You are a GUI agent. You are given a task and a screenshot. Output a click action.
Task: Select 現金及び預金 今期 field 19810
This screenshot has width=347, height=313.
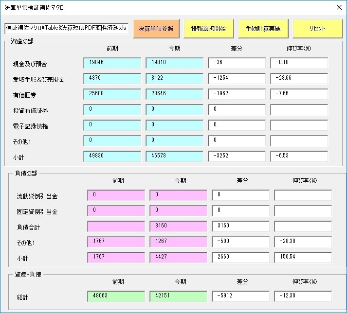pos(174,63)
